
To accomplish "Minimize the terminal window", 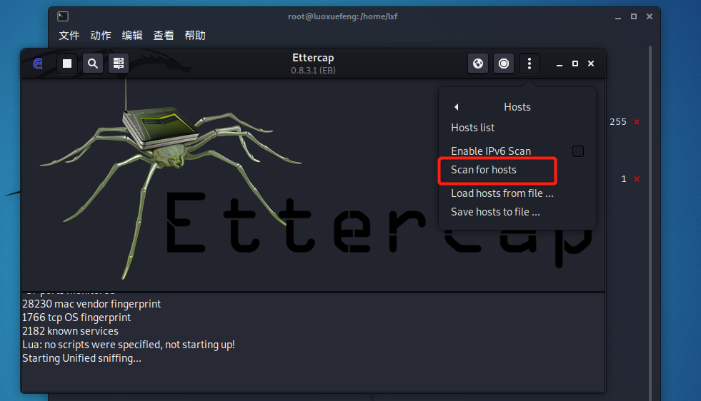I will point(618,17).
